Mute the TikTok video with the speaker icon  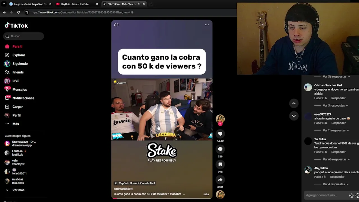[116, 25]
